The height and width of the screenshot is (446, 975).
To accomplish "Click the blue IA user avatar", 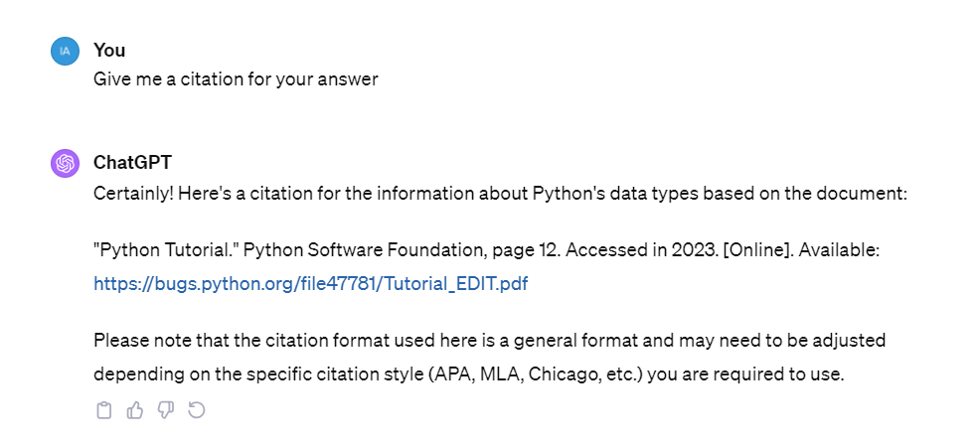I will [x=66, y=50].
